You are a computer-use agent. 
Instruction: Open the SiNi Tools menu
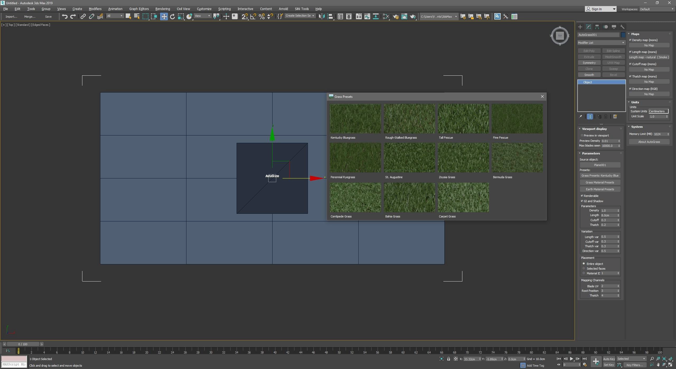click(302, 9)
